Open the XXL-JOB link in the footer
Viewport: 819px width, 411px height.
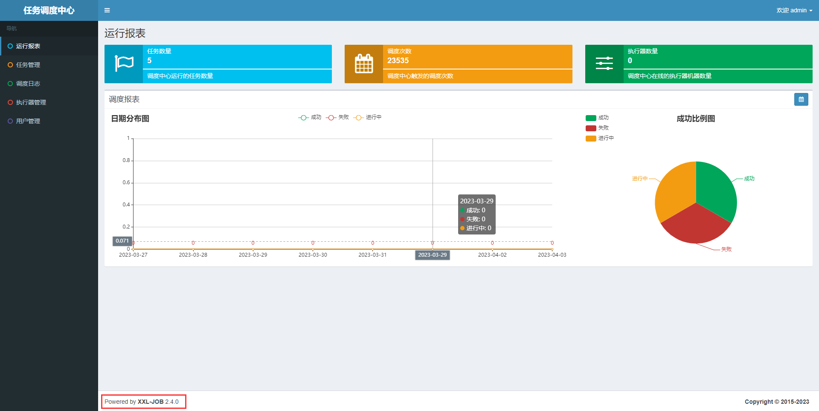tap(151, 402)
